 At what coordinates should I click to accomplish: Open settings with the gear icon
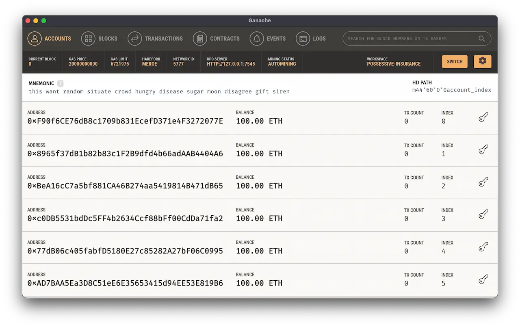point(483,61)
